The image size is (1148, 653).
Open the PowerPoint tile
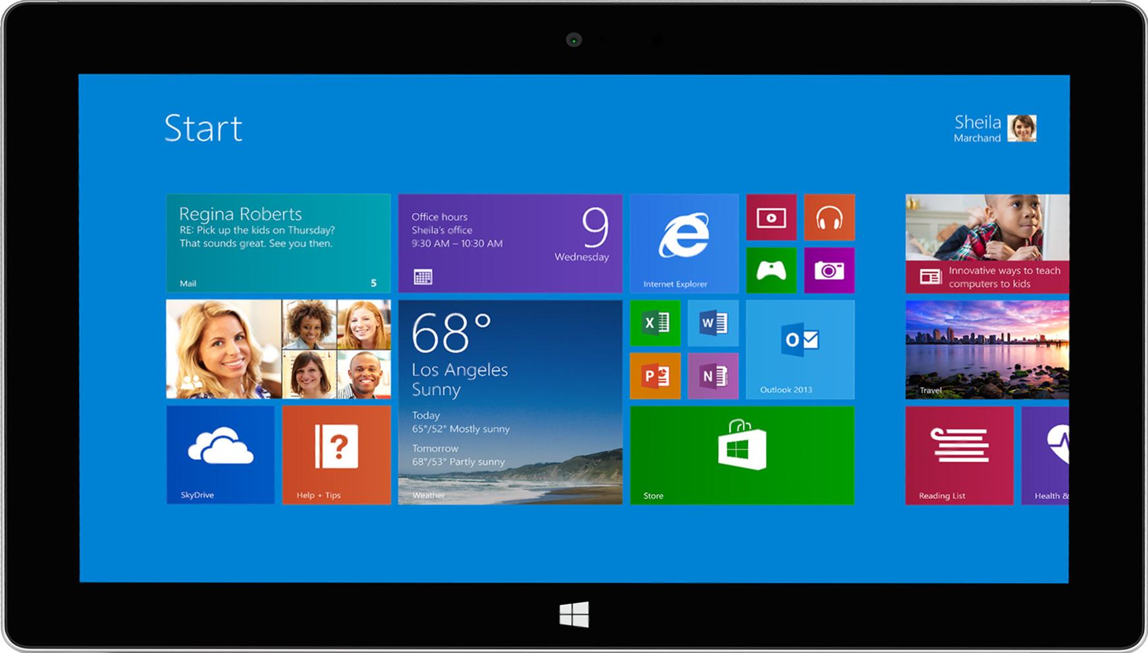(655, 376)
